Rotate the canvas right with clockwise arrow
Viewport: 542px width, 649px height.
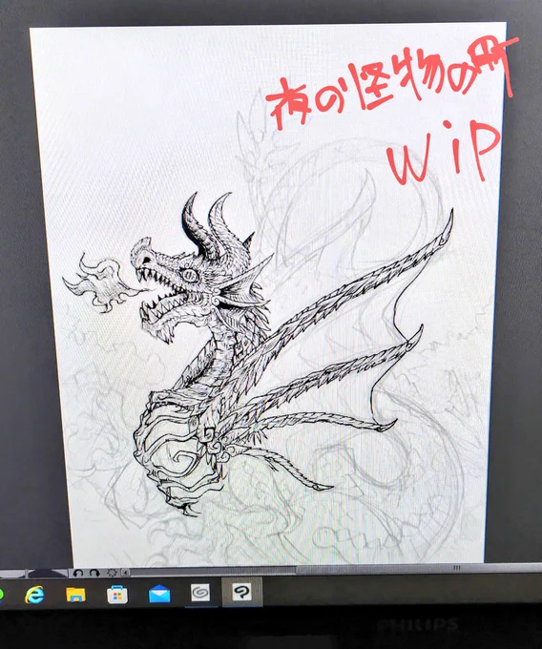(x=94, y=573)
